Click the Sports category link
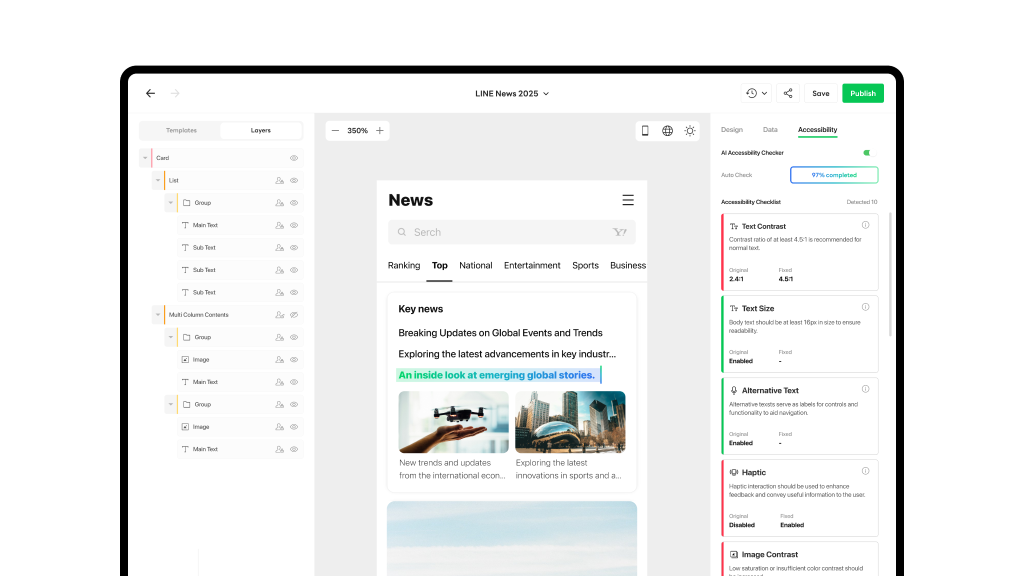Viewport: 1024px width, 576px height. (585, 265)
